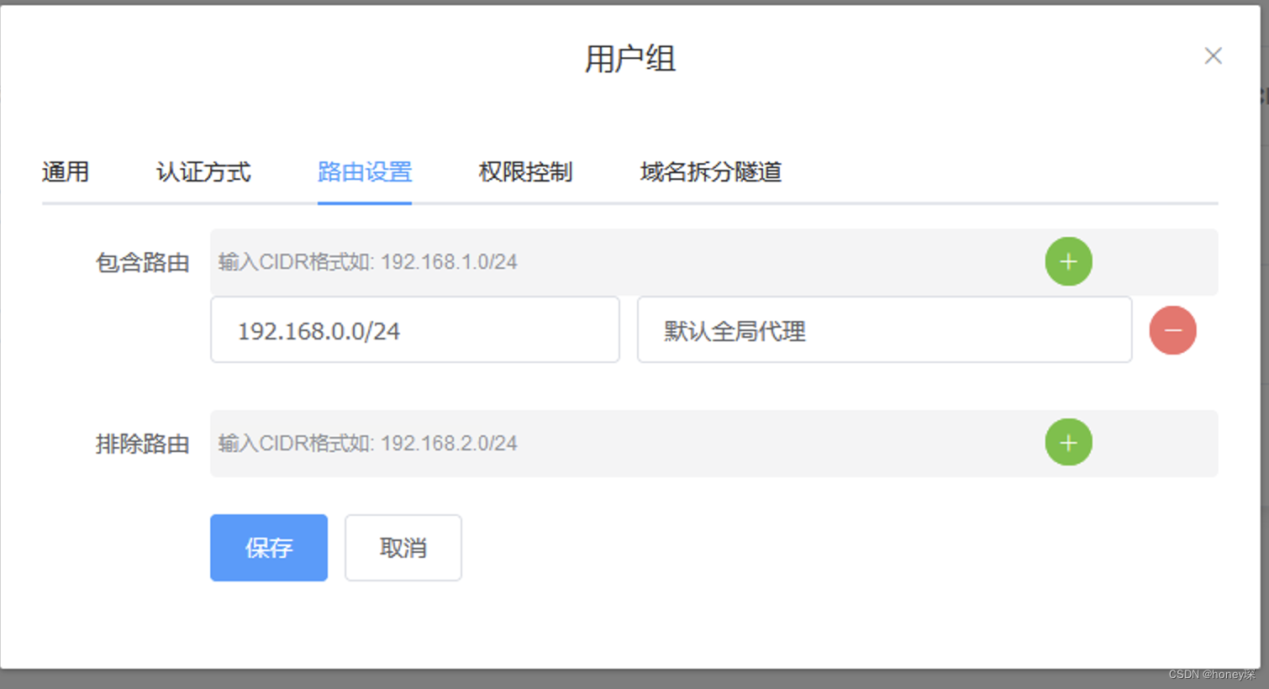Open the 认证方式 tab
The width and height of the screenshot is (1269, 689).
coord(203,172)
